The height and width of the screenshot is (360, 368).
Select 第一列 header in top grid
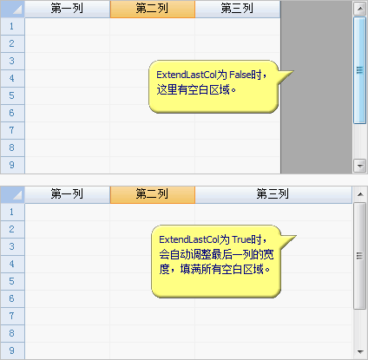(67, 9)
